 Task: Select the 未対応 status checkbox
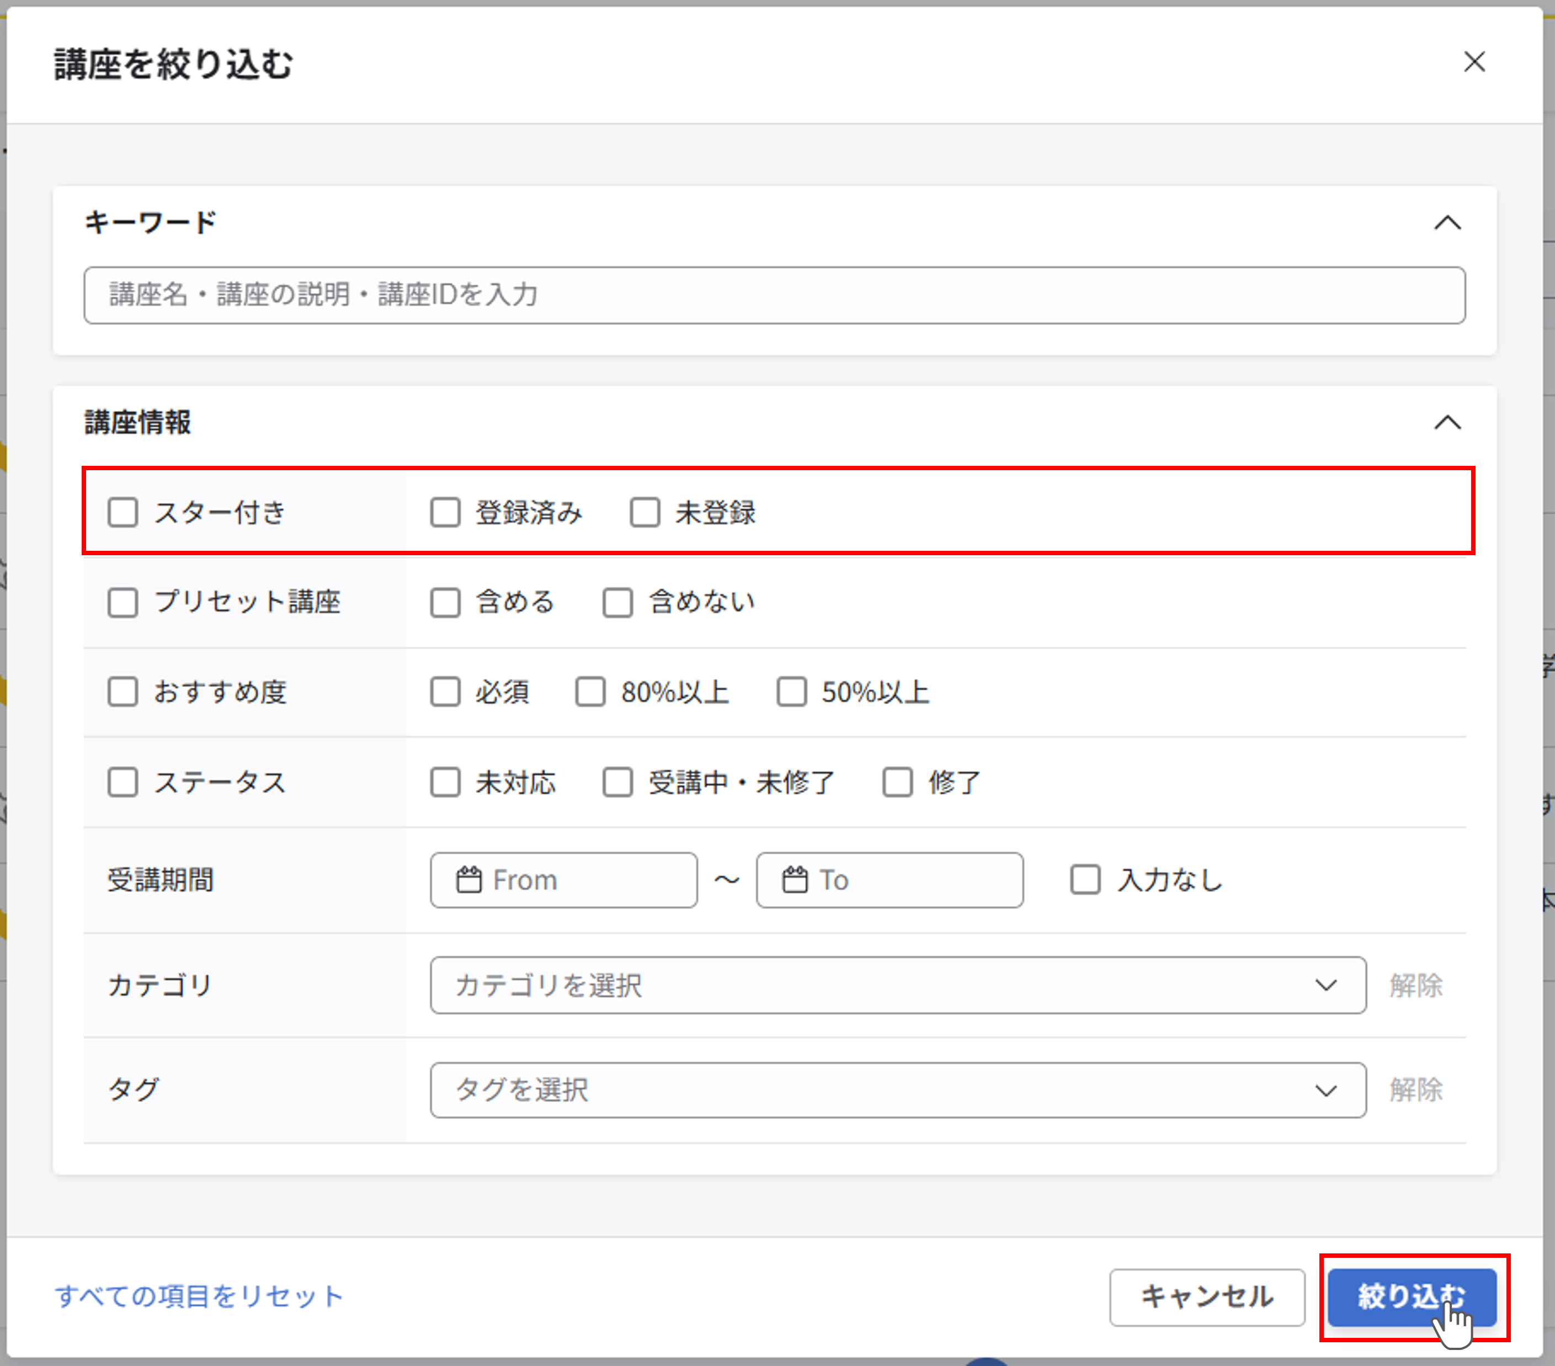pyautogui.click(x=445, y=782)
